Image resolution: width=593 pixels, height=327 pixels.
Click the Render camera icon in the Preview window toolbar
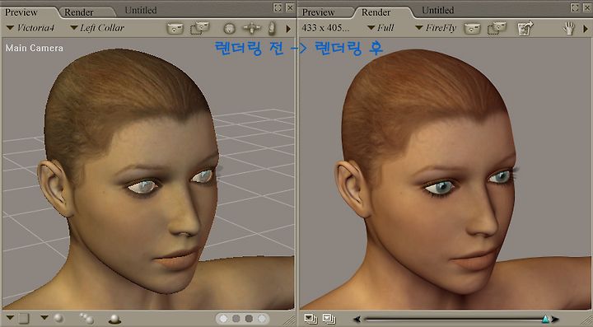point(175,28)
